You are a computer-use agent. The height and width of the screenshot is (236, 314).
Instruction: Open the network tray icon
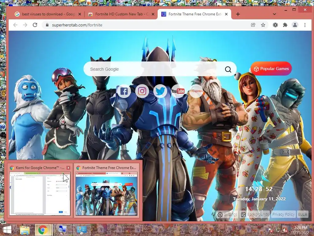pyautogui.click(x=278, y=230)
